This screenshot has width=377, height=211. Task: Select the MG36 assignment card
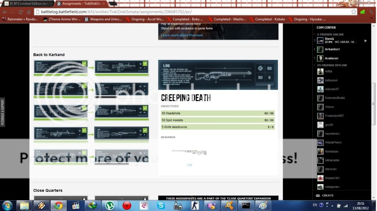(121, 112)
